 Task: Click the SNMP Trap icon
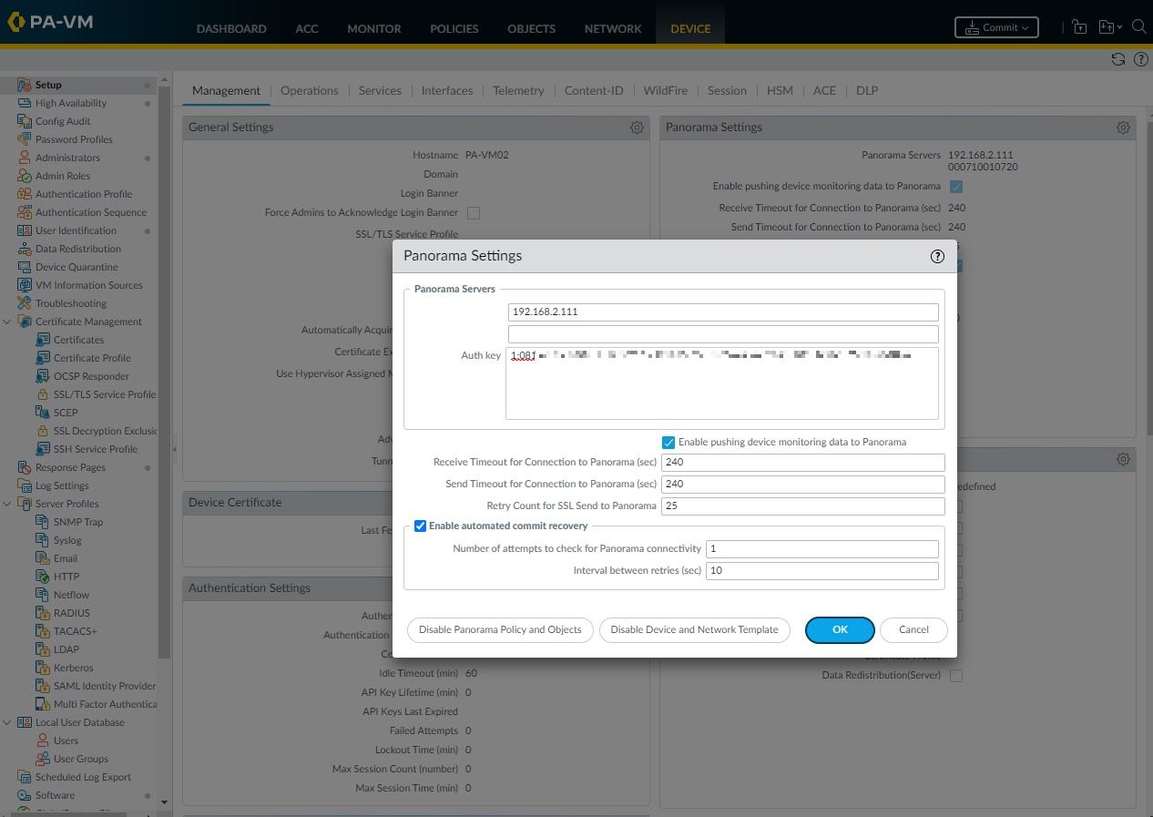[x=43, y=522]
